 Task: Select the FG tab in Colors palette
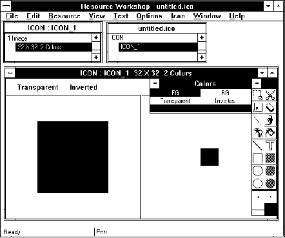(175, 93)
